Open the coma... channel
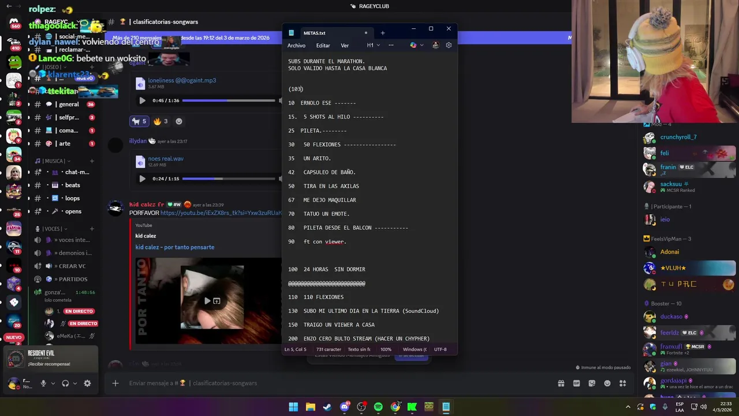Image resolution: width=739 pixels, height=416 pixels. click(64, 131)
